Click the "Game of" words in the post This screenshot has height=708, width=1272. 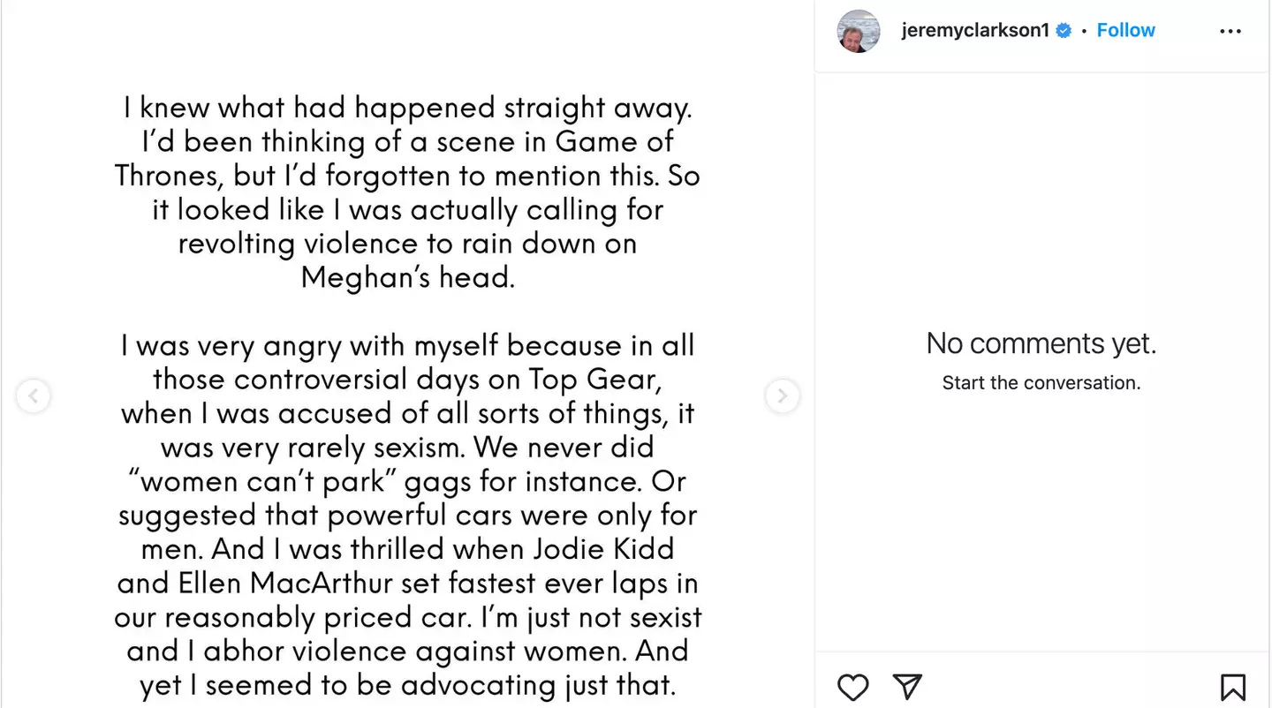614,142
